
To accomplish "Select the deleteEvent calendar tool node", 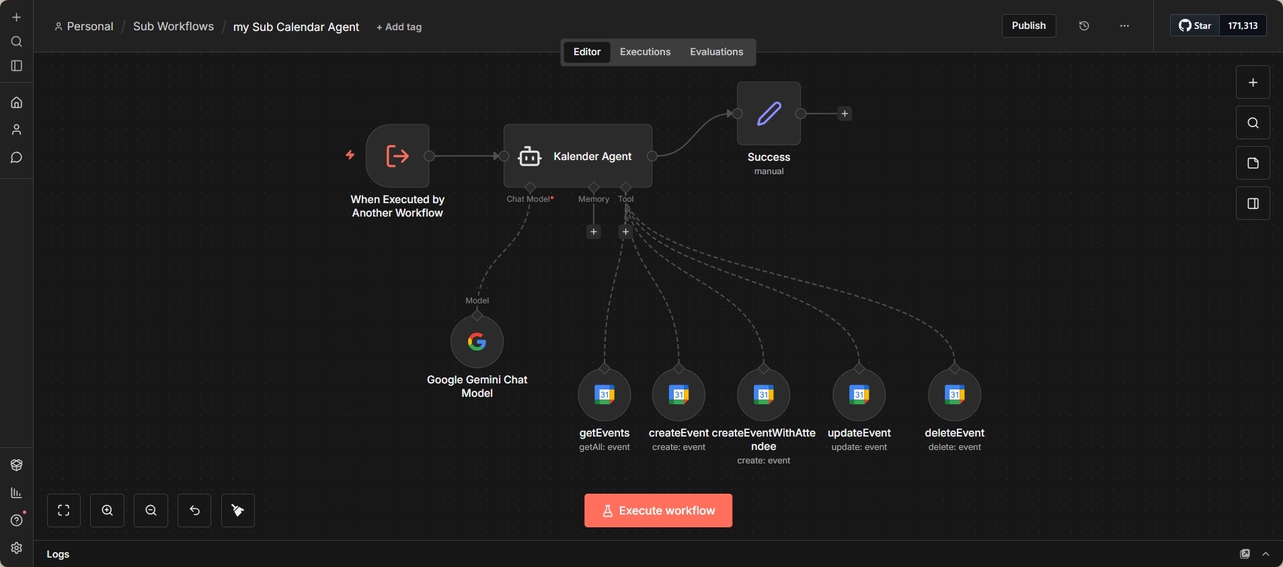I will pyautogui.click(x=954, y=395).
